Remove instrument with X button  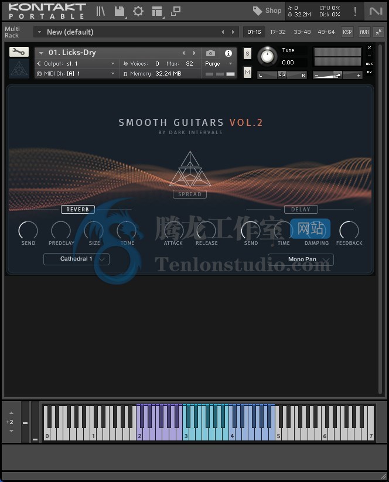click(x=369, y=48)
